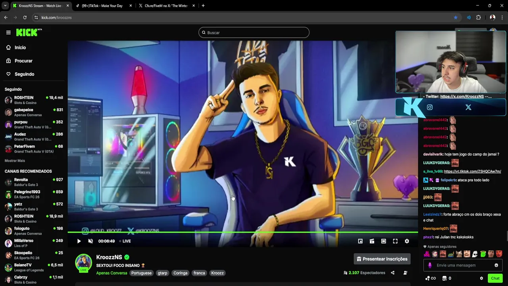Unmute the stream audio

tap(90, 241)
